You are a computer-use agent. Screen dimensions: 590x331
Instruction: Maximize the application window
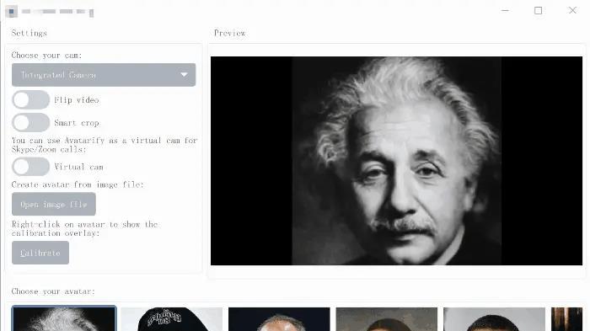tap(538, 11)
